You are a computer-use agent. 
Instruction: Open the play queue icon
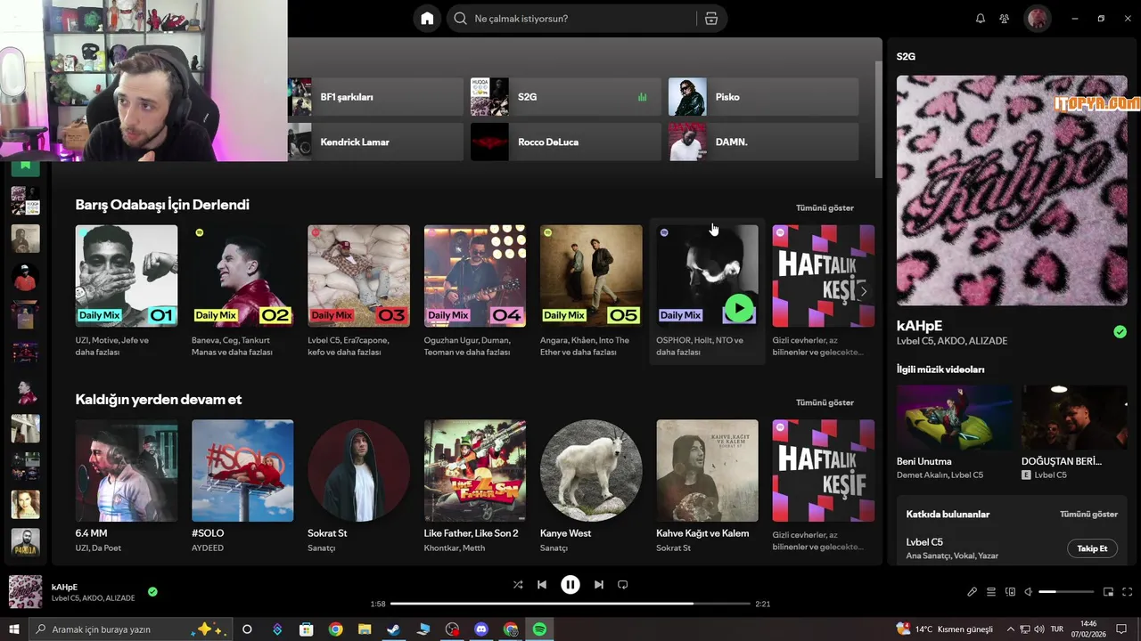coord(992,592)
